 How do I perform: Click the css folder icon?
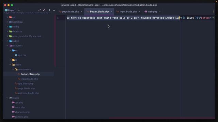(13, 50)
